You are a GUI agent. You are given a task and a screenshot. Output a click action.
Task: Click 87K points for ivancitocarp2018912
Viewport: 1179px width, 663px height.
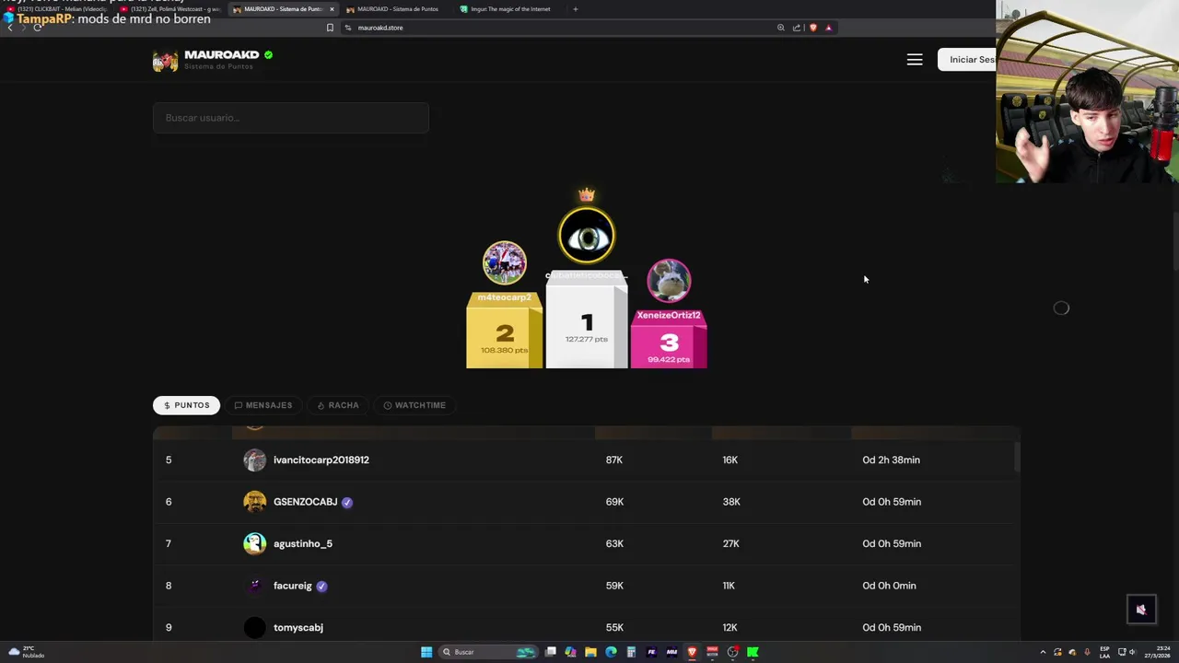(614, 459)
